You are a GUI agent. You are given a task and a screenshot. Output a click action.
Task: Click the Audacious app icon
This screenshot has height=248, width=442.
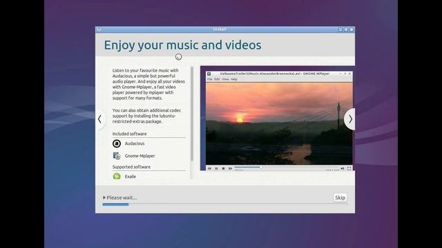point(117,143)
